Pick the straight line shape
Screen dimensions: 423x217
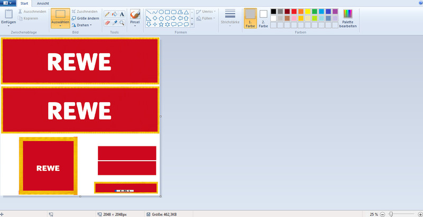(x=149, y=12)
